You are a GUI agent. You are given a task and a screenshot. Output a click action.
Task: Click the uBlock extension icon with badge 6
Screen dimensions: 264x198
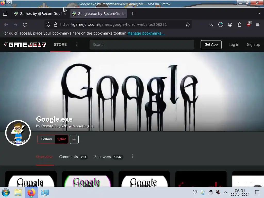coord(249,24)
